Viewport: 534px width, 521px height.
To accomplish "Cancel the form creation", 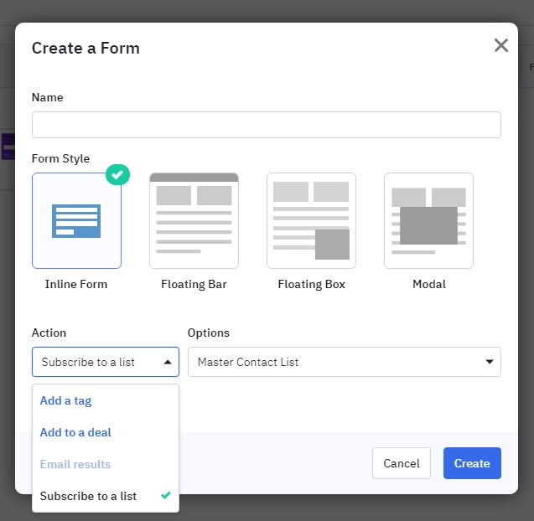I will 402,463.
